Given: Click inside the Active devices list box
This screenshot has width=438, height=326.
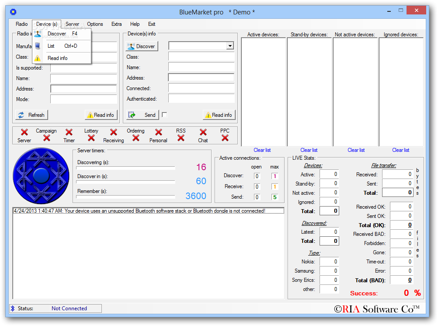Looking at the screenshot, I should click(x=264, y=92).
